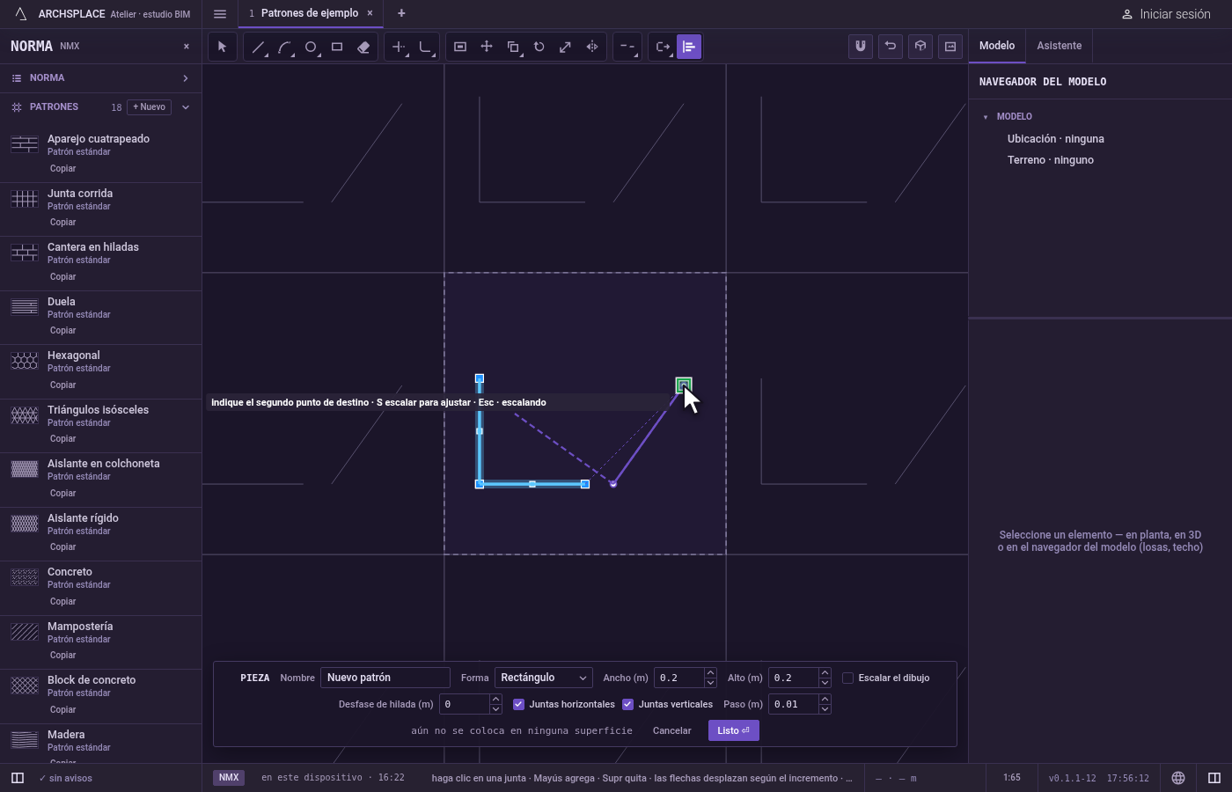Collapse the MODELO tree node
Screen dimensions: 1232x792
[x=986, y=117]
